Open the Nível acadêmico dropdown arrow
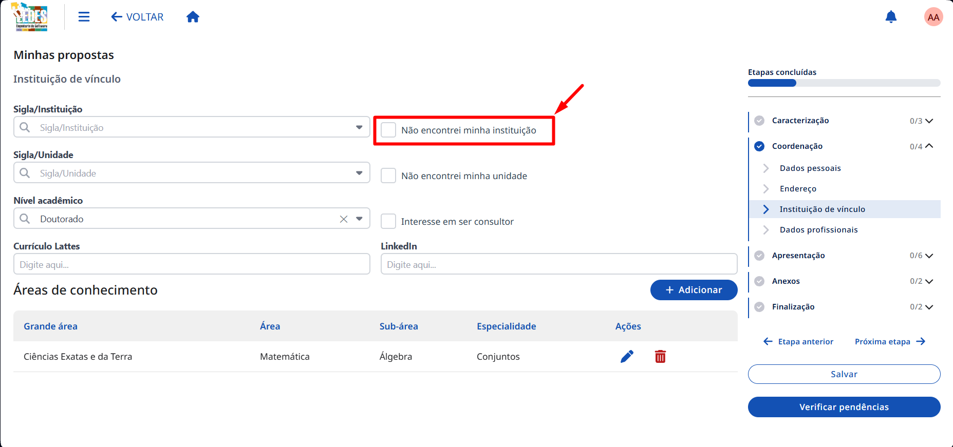 coord(359,219)
